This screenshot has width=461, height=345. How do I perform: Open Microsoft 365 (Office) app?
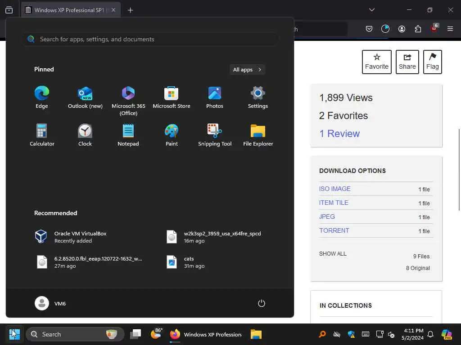coord(128,101)
